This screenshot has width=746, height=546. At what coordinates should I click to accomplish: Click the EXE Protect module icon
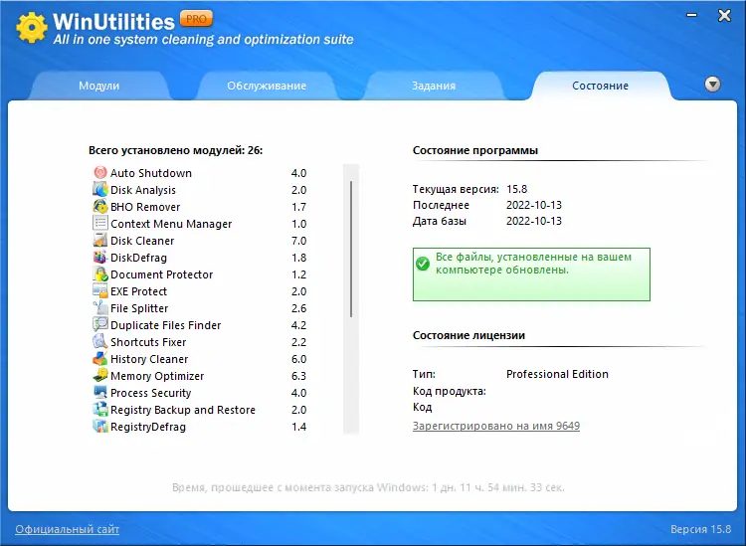(99, 291)
